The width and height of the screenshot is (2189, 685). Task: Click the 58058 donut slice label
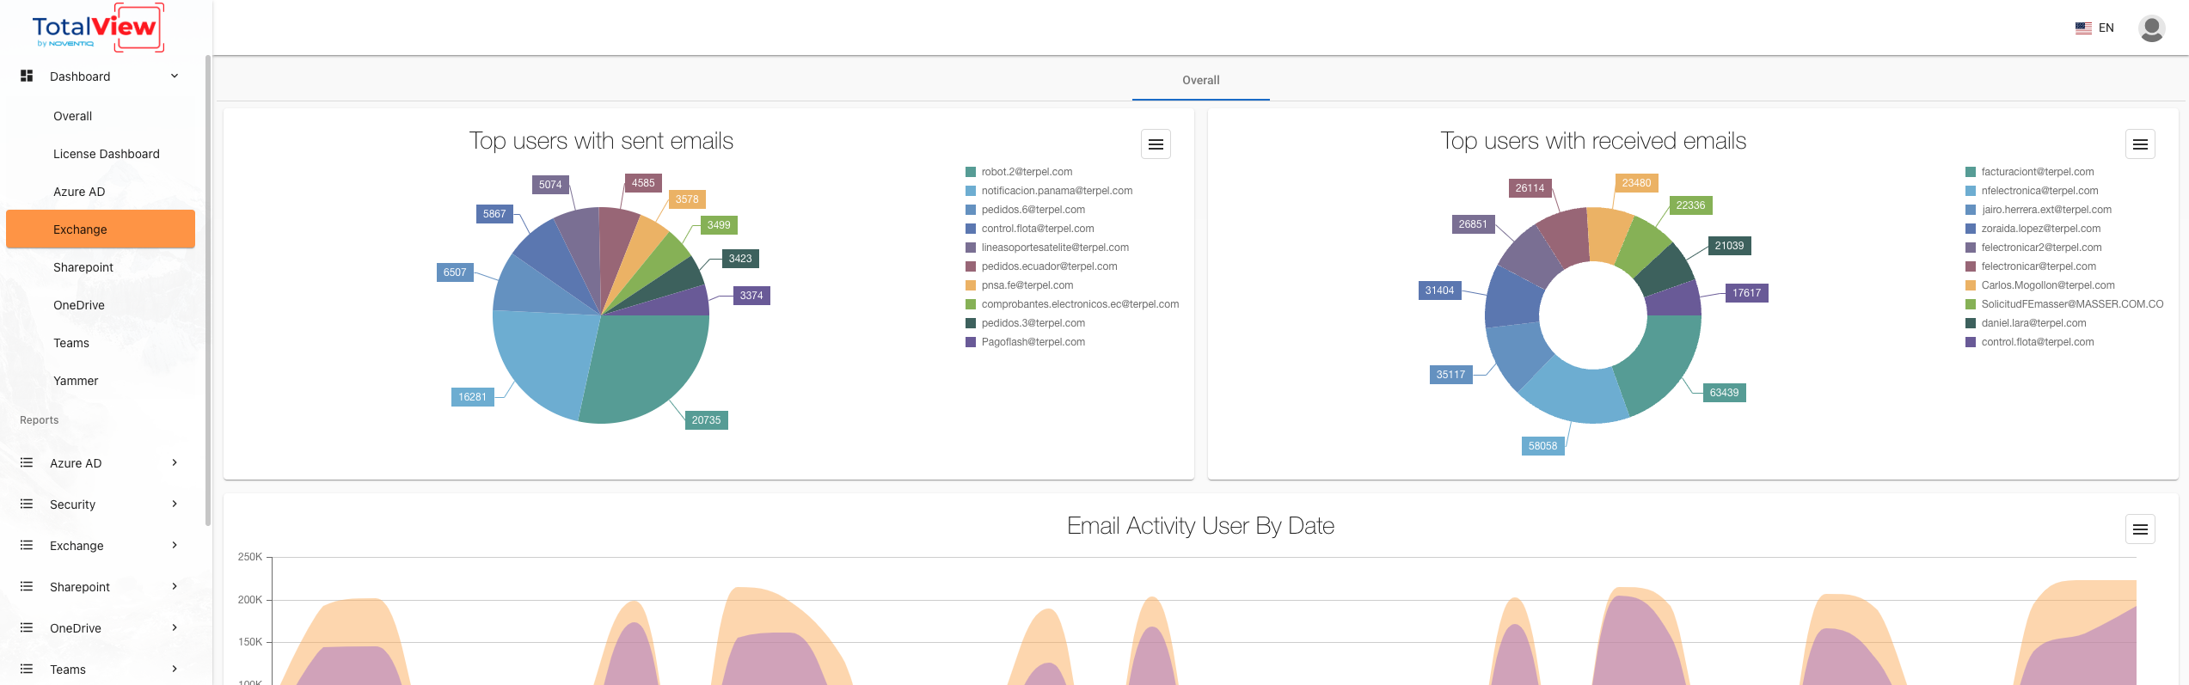click(x=1542, y=446)
